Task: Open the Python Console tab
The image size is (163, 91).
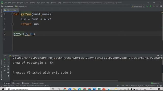Action: point(38,83)
